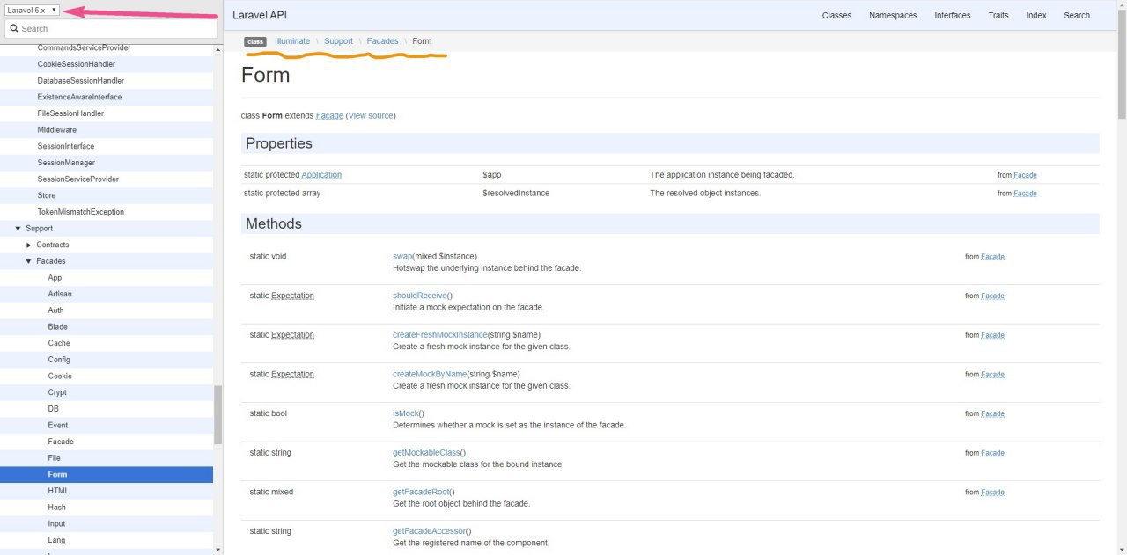This screenshot has width=1127, height=555.
Task: Open the getFacadeAccessor method link
Action: pyautogui.click(x=429, y=531)
